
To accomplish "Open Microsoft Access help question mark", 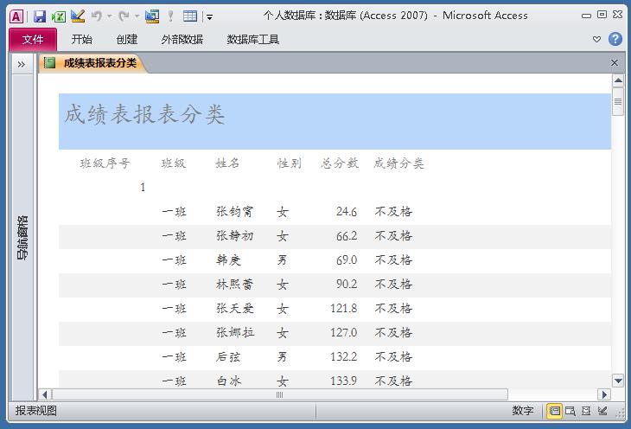I will (615, 39).
